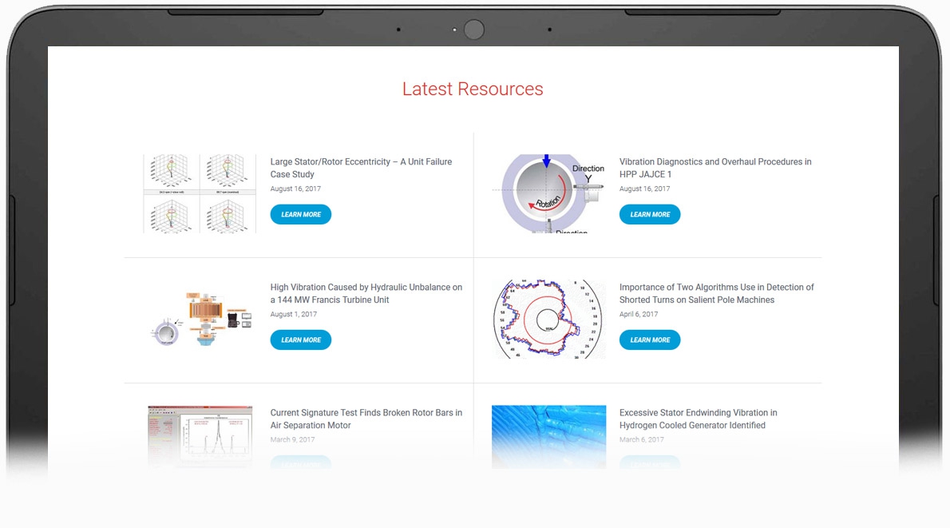This screenshot has width=950, height=528.
Task: Open the turbine unit schematic thumbnail
Action: [200, 319]
